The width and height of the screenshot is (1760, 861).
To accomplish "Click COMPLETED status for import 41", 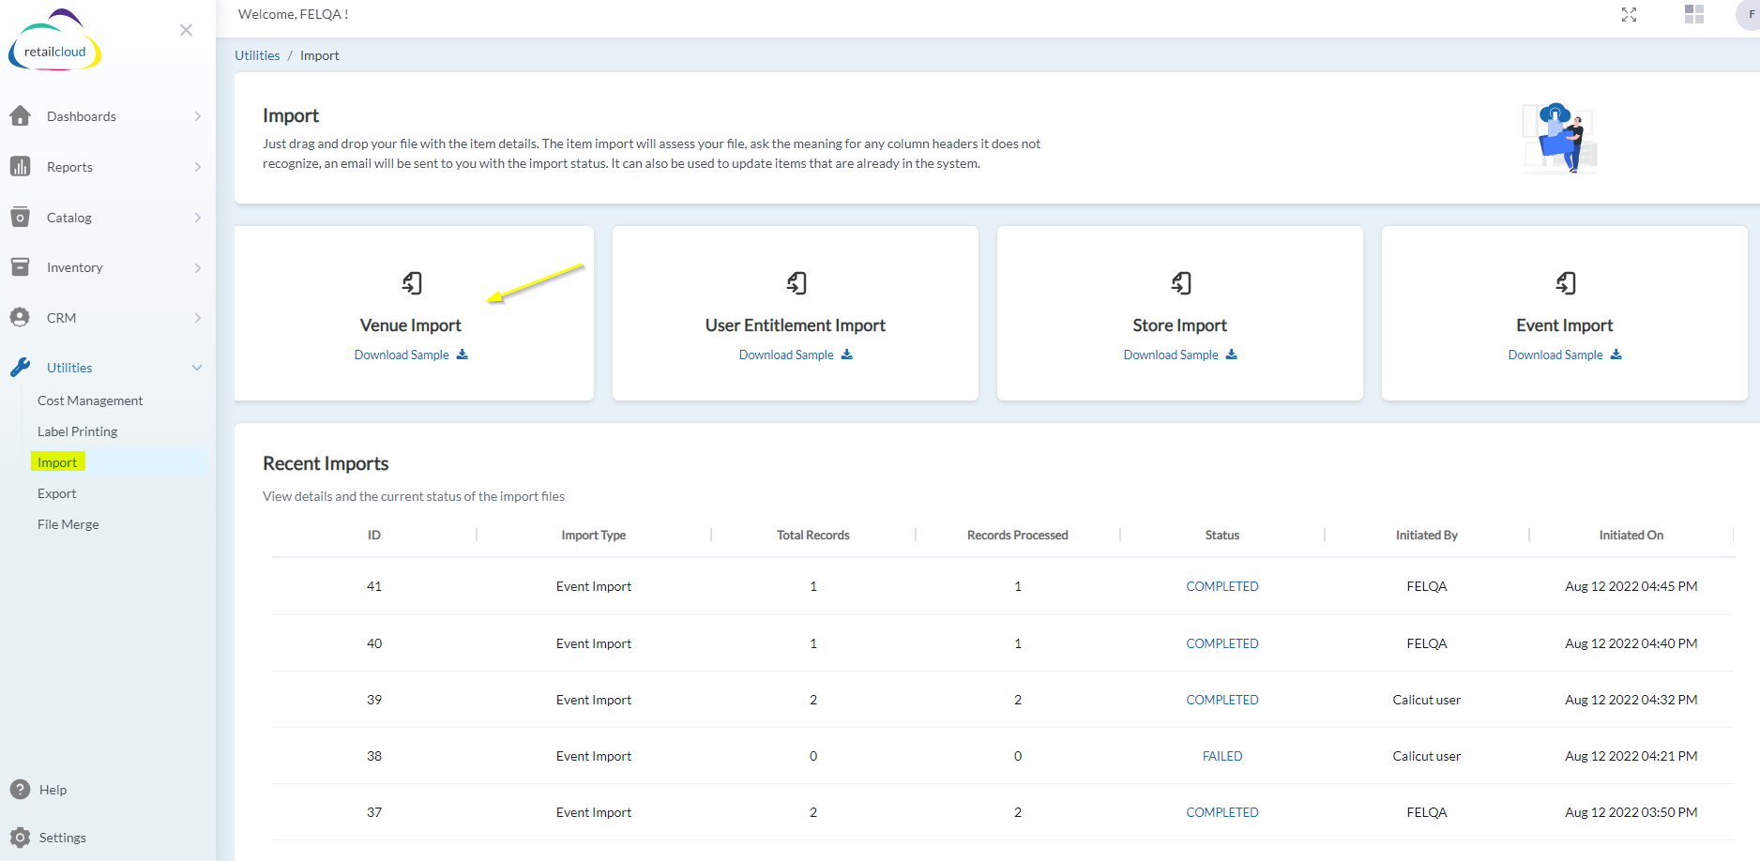I will 1221,586.
